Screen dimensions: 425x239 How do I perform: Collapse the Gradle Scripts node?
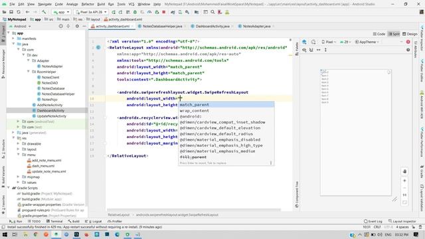[9, 188]
